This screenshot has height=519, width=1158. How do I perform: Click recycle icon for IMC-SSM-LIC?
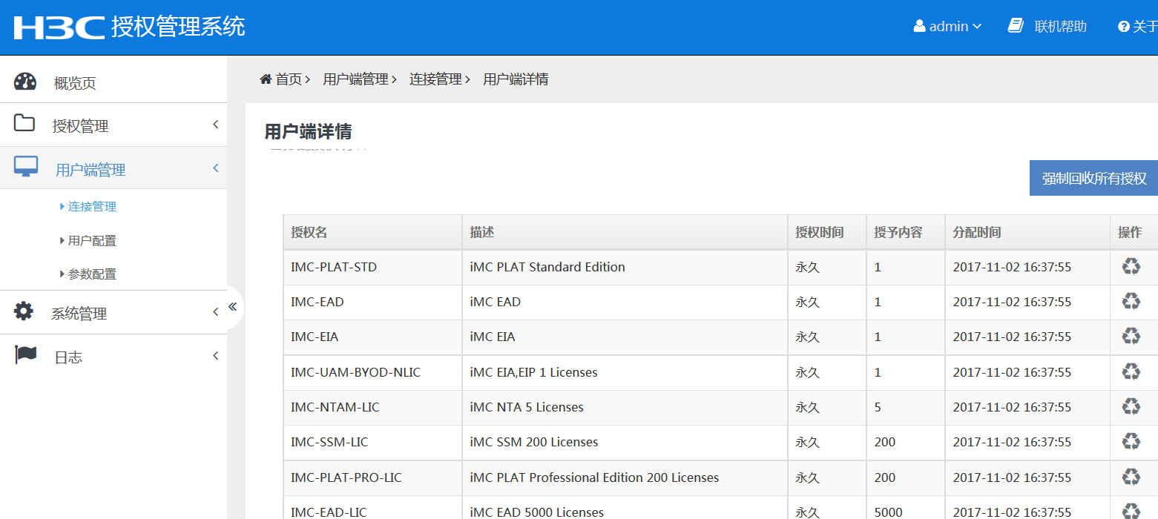(x=1131, y=441)
